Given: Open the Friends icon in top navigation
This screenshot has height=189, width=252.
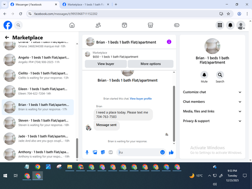Looking at the screenshot, I should point(98,25).
